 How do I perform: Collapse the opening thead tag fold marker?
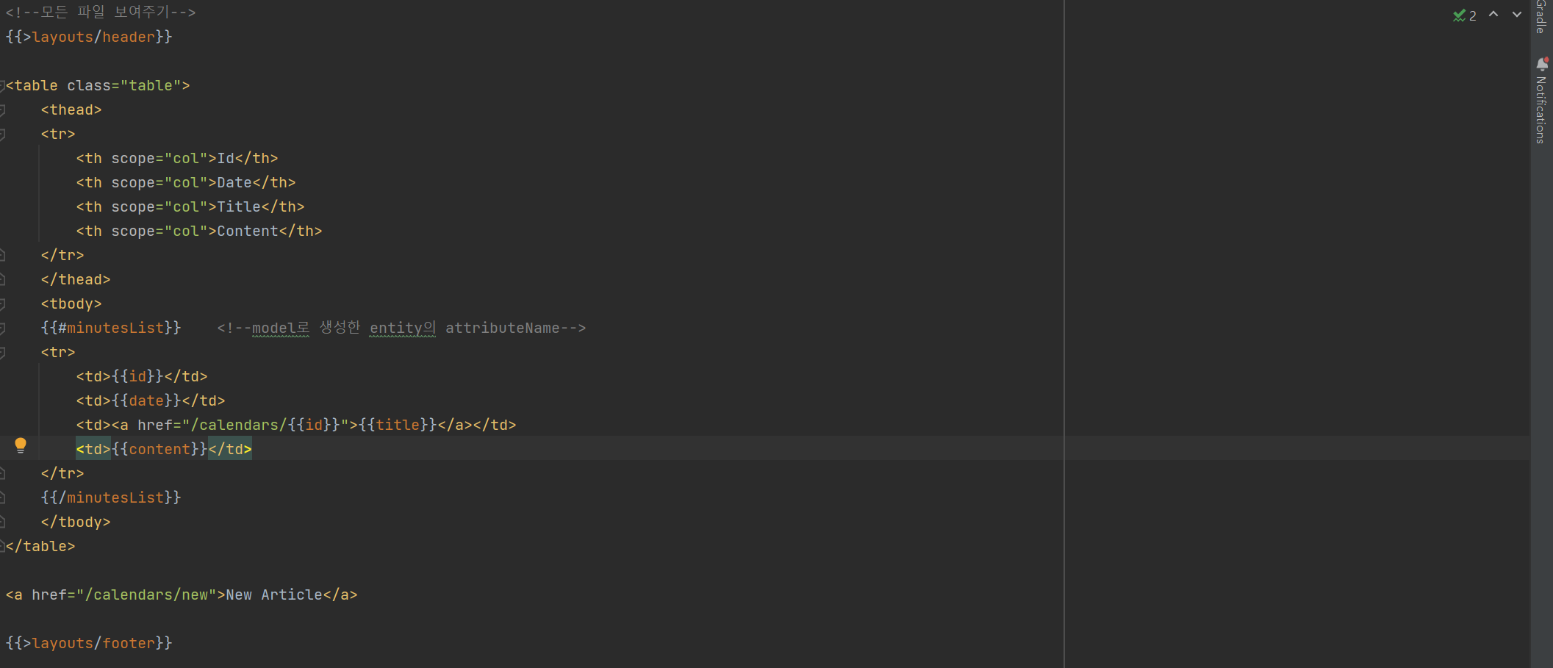[x=2, y=110]
